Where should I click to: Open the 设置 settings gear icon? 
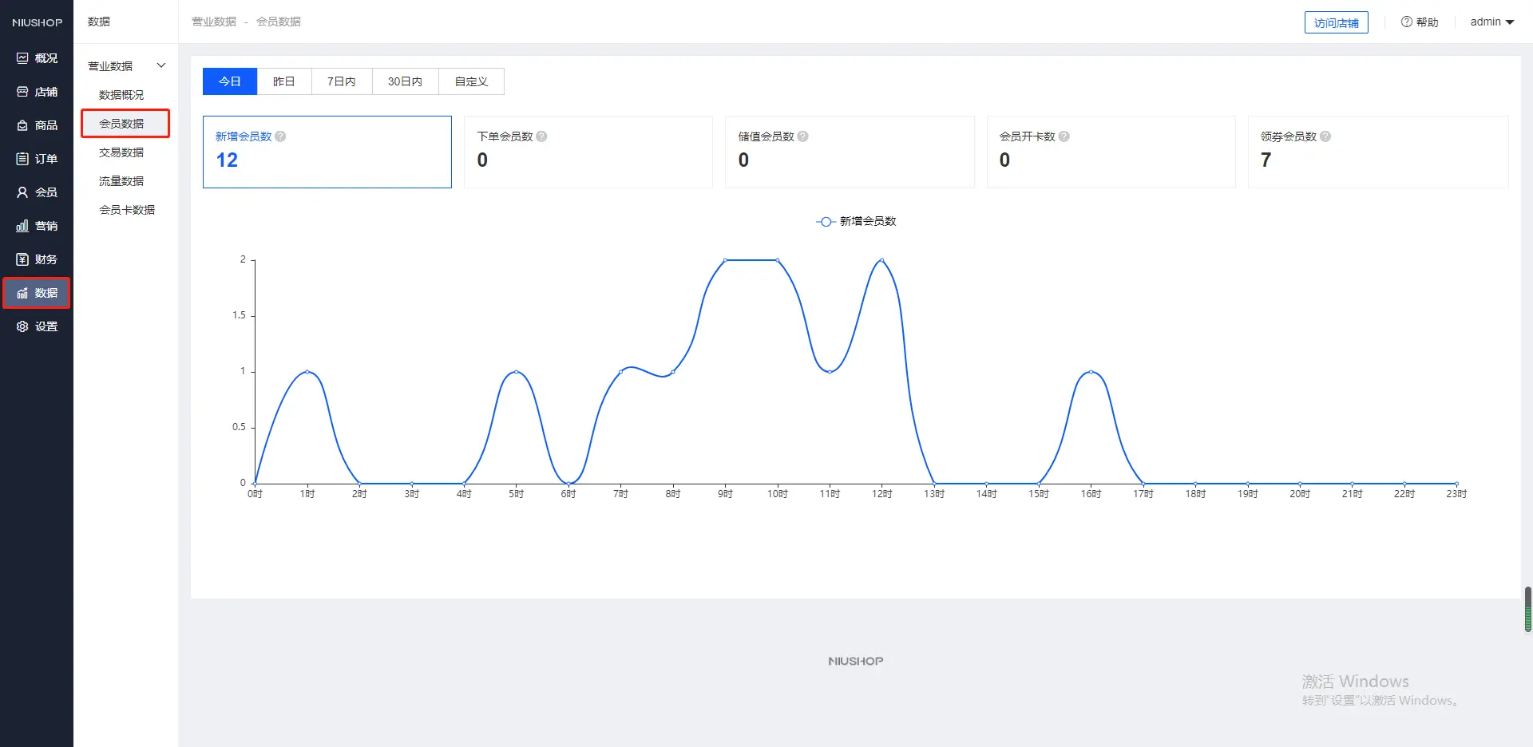click(22, 326)
